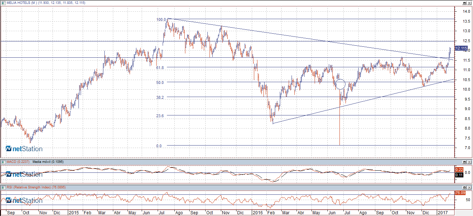Click the panel icon left of RSI label
This screenshot has height=216, width=473.
tap(3, 187)
